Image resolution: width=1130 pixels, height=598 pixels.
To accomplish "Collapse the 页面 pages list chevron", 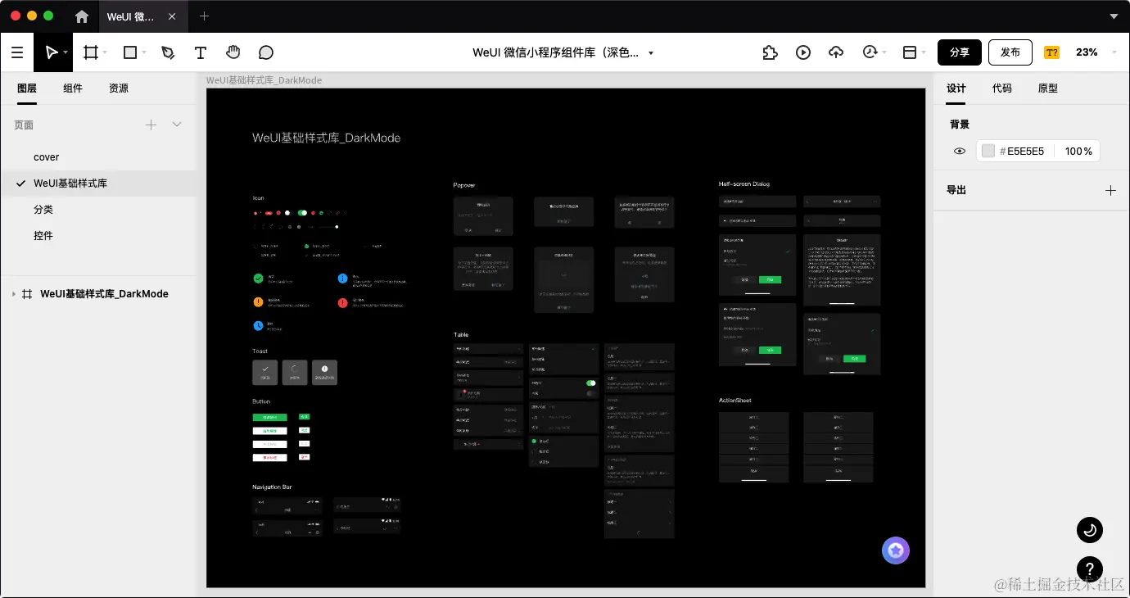I will click(x=177, y=125).
